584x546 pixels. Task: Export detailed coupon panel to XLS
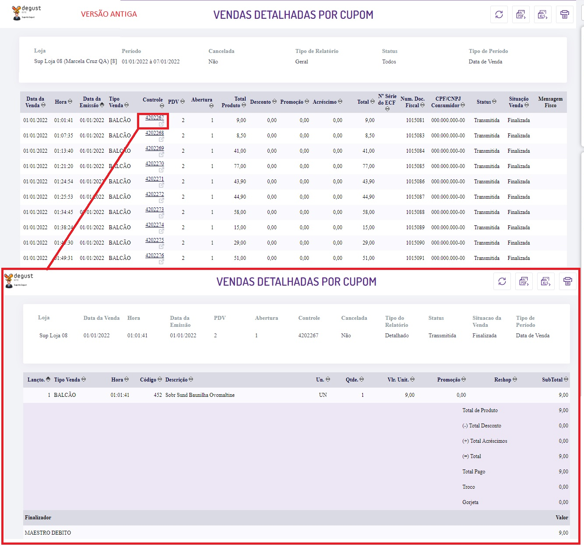coord(546,281)
